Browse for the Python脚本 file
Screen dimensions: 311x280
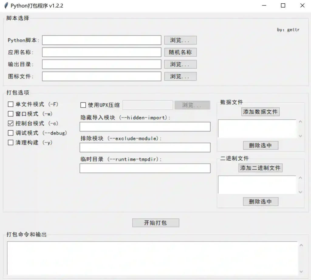pos(180,40)
